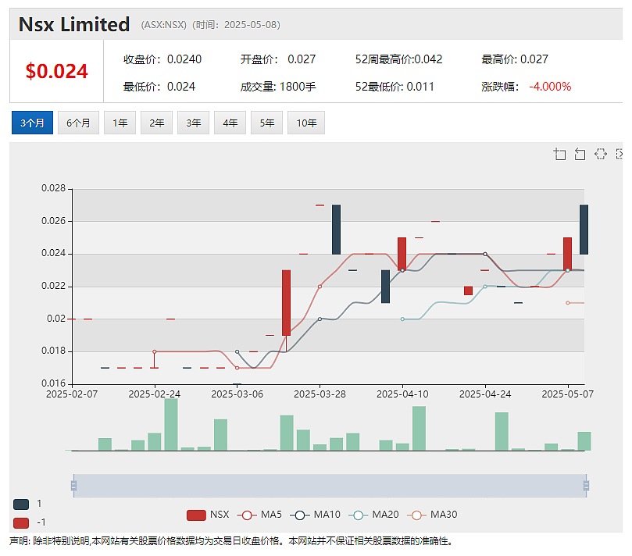Click the zoom reset (restore) icon
This screenshot has width=632, height=556.
(580, 154)
